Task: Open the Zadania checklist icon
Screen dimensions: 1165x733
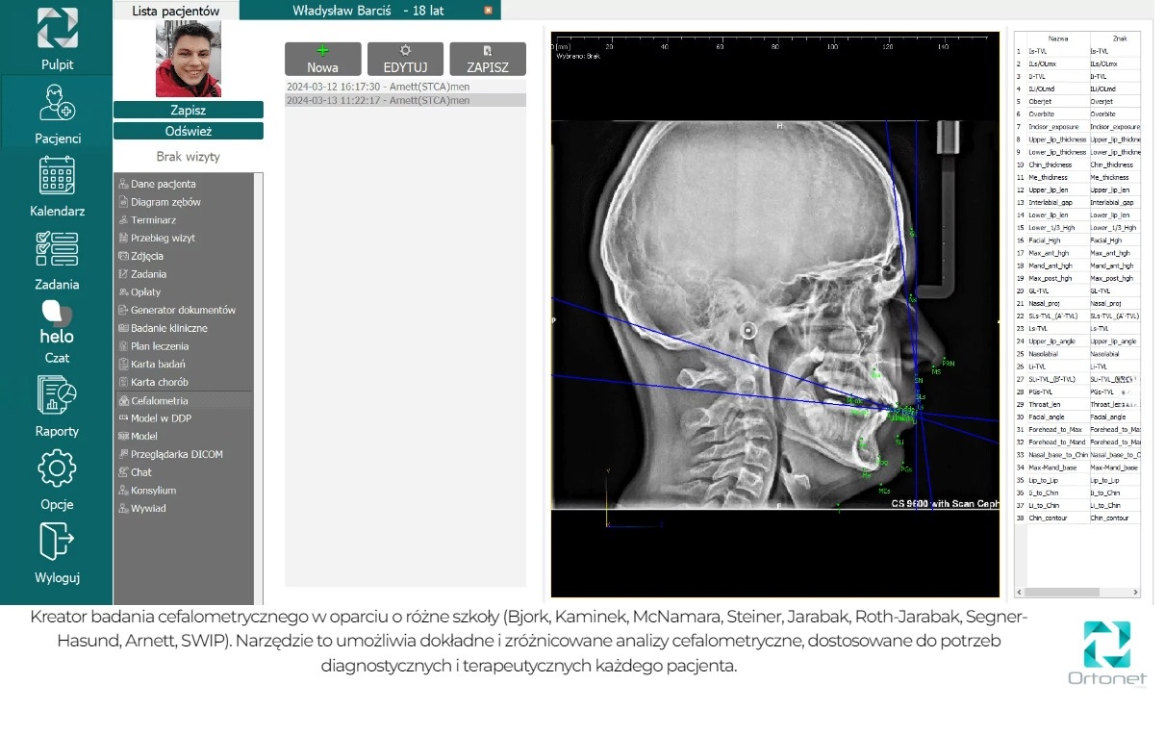Action: click(x=57, y=249)
